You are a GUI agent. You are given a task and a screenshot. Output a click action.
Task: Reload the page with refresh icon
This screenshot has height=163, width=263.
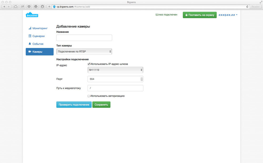click(247, 7)
